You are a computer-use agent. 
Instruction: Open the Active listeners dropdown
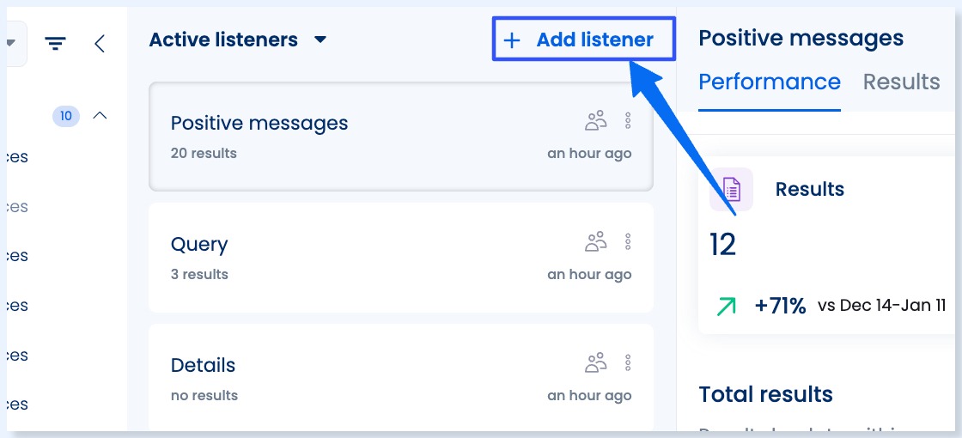tap(320, 40)
